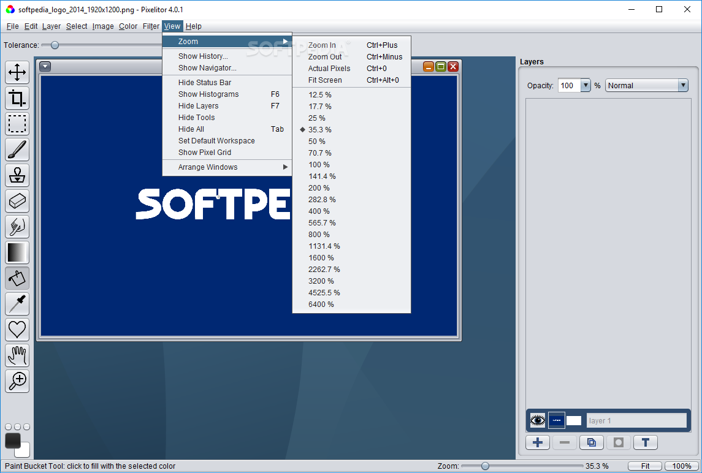Screen dimensions: 702x473
Task: Click the delete layer minus button
Action: click(x=565, y=442)
